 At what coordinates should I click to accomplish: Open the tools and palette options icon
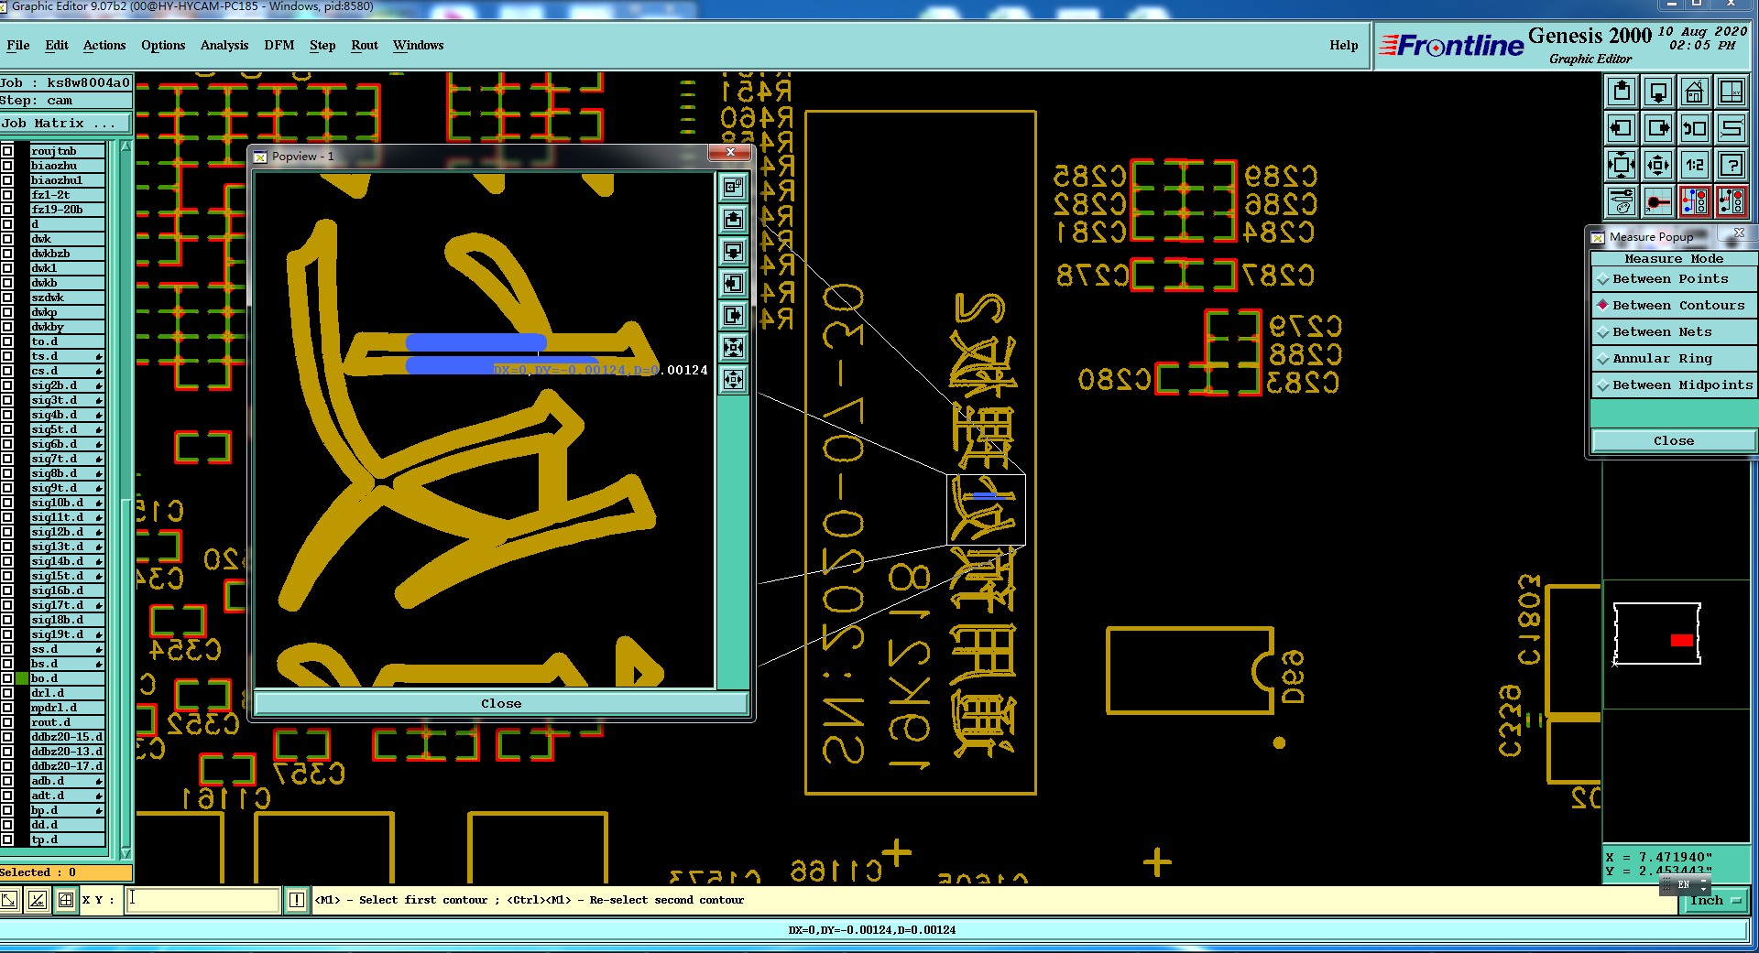[1622, 201]
